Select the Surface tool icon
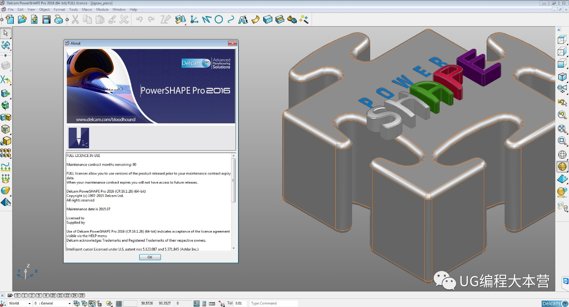 tap(256, 19)
